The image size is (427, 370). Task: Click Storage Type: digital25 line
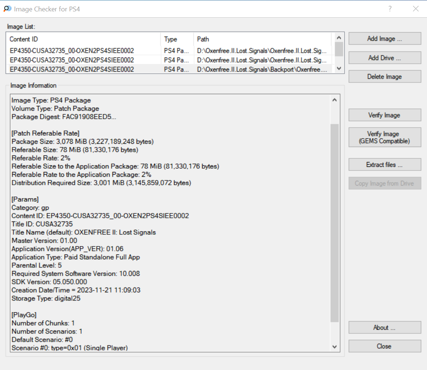pyautogui.click(x=46, y=298)
